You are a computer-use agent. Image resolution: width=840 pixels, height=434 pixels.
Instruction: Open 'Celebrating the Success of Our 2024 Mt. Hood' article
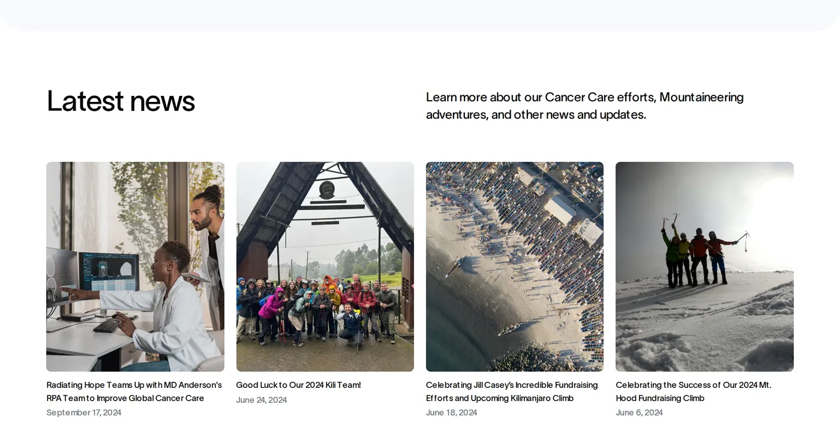[694, 391]
